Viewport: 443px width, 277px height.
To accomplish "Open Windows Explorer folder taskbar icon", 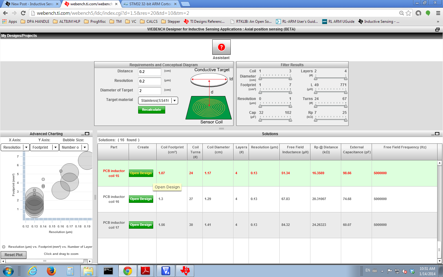I will click(x=88, y=271).
